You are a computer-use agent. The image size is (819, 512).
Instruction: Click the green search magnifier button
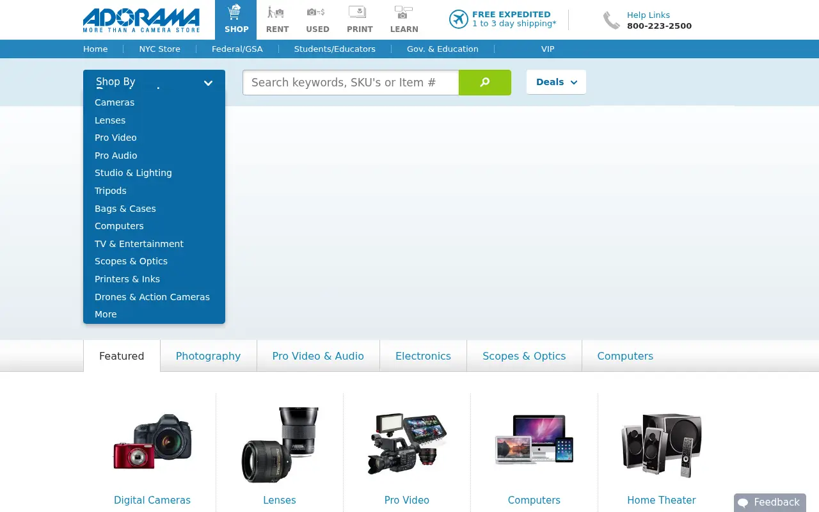[485, 83]
